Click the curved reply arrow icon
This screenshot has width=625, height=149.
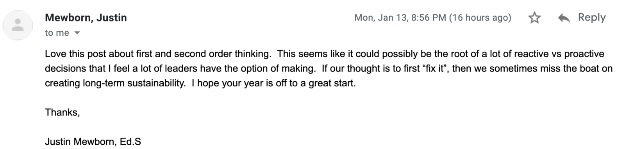click(x=564, y=18)
